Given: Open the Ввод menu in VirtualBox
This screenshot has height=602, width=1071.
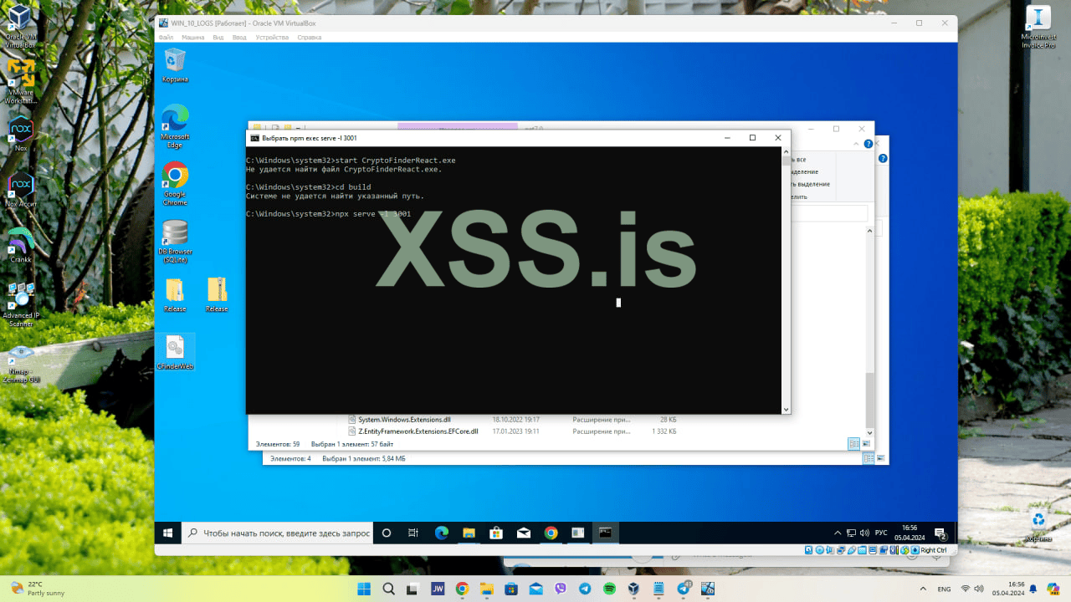Looking at the screenshot, I should pyautogui.click(x=239, y=37).
